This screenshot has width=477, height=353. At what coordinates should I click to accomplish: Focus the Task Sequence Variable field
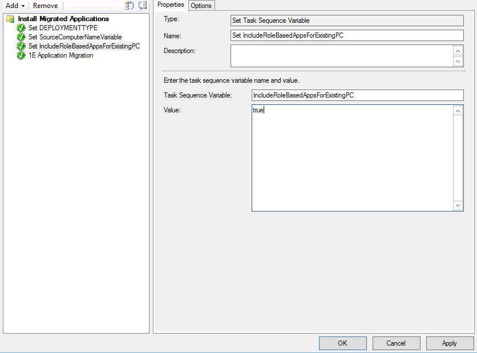tap(357, 95)
